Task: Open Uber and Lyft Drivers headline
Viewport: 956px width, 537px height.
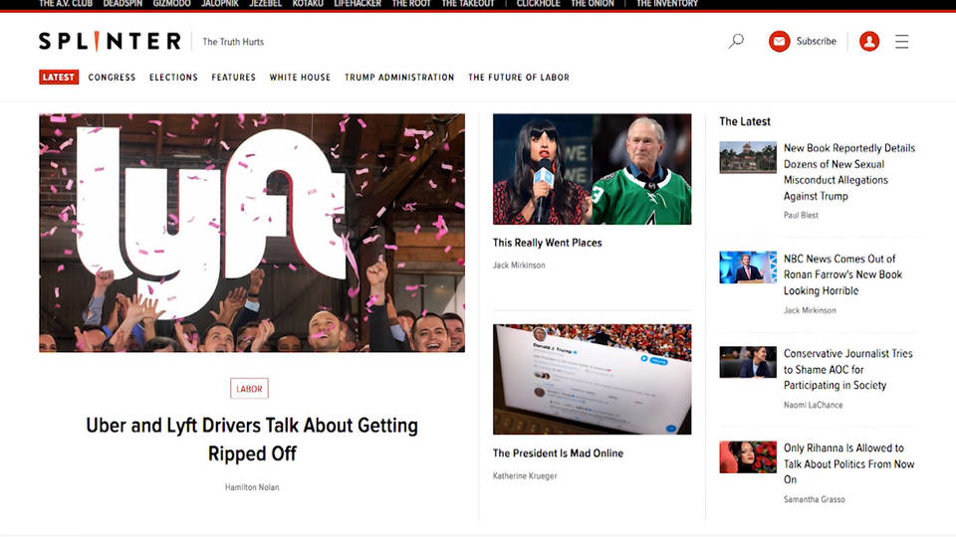Action: [252, 439]
